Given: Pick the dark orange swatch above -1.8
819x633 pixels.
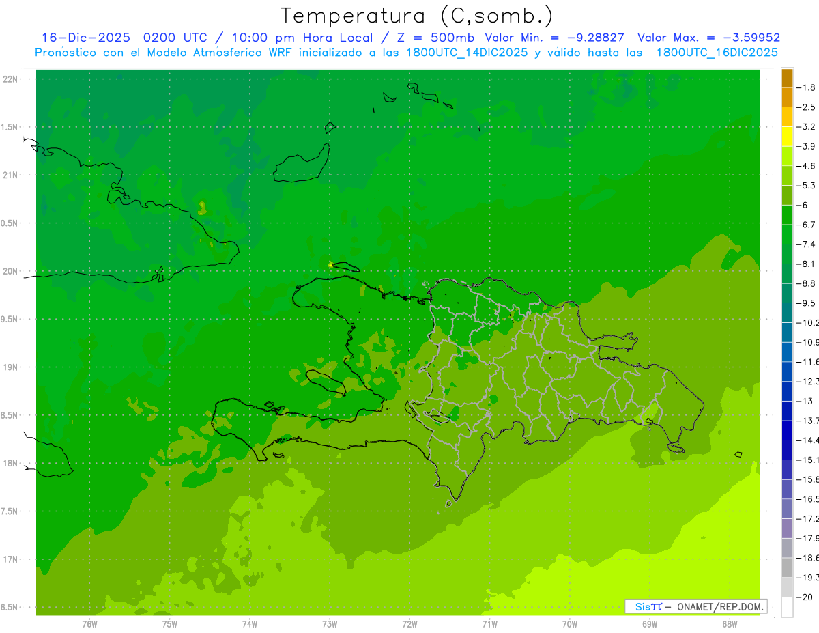Looking at the screenshot, I should (x=787, y=78).
